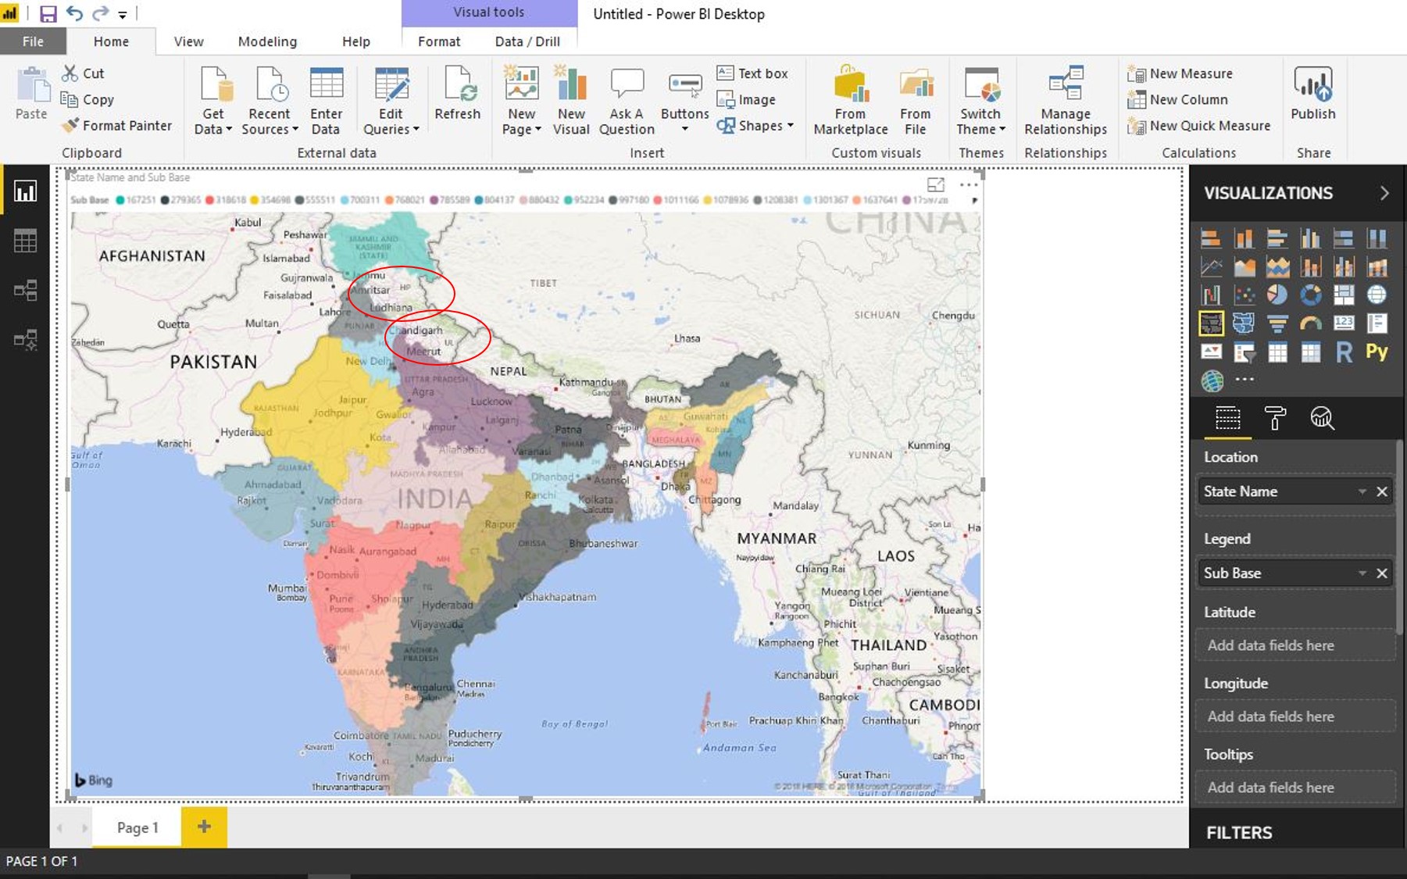
Task: Open the Report view in left sidebar
Action: point(25,191)
